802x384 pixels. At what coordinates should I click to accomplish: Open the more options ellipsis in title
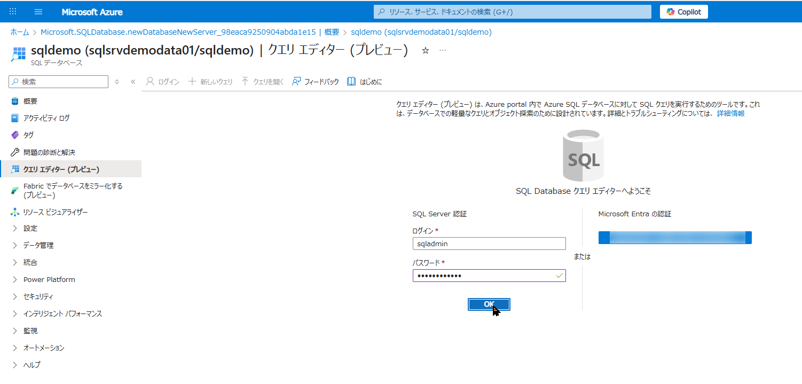tap(442, 51)
